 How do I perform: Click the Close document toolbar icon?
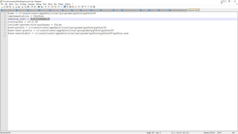pyautogui.click(x=13, y=7)
